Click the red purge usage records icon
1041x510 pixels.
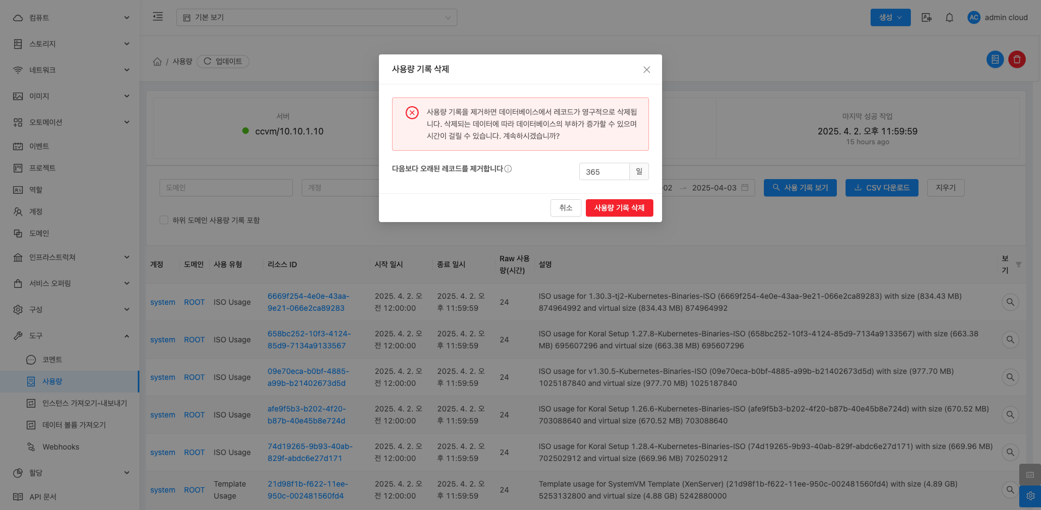[x=1017, y=59]
